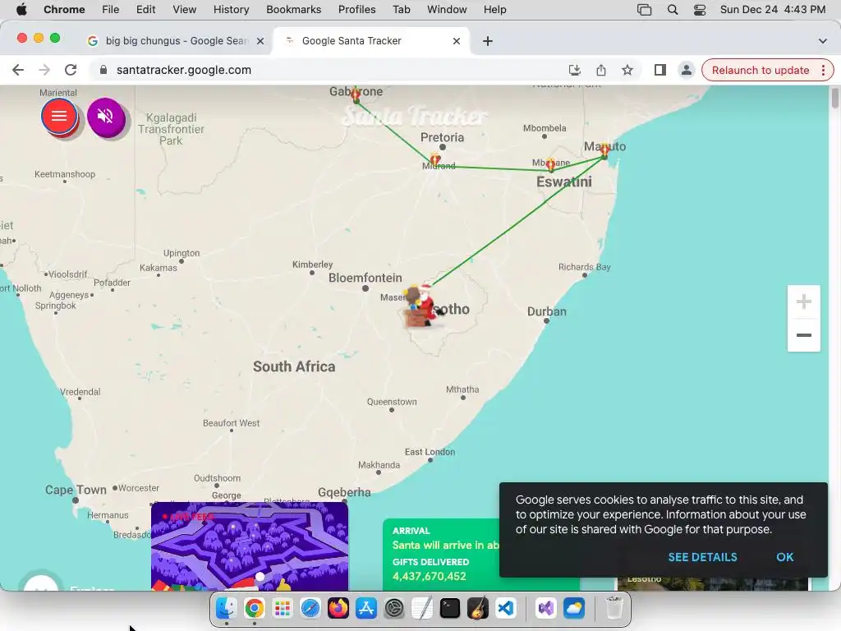Click the green arrival info card
The width and height of the screenshot is (841, 631).
pyautogui.click(x=441, y=555)
